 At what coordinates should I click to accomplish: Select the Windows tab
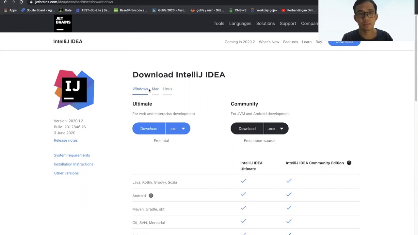point(140,89)
